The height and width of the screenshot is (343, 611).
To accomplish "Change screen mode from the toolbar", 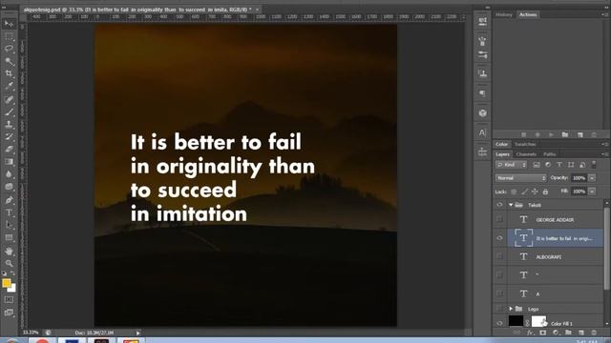I will point(9,313).
